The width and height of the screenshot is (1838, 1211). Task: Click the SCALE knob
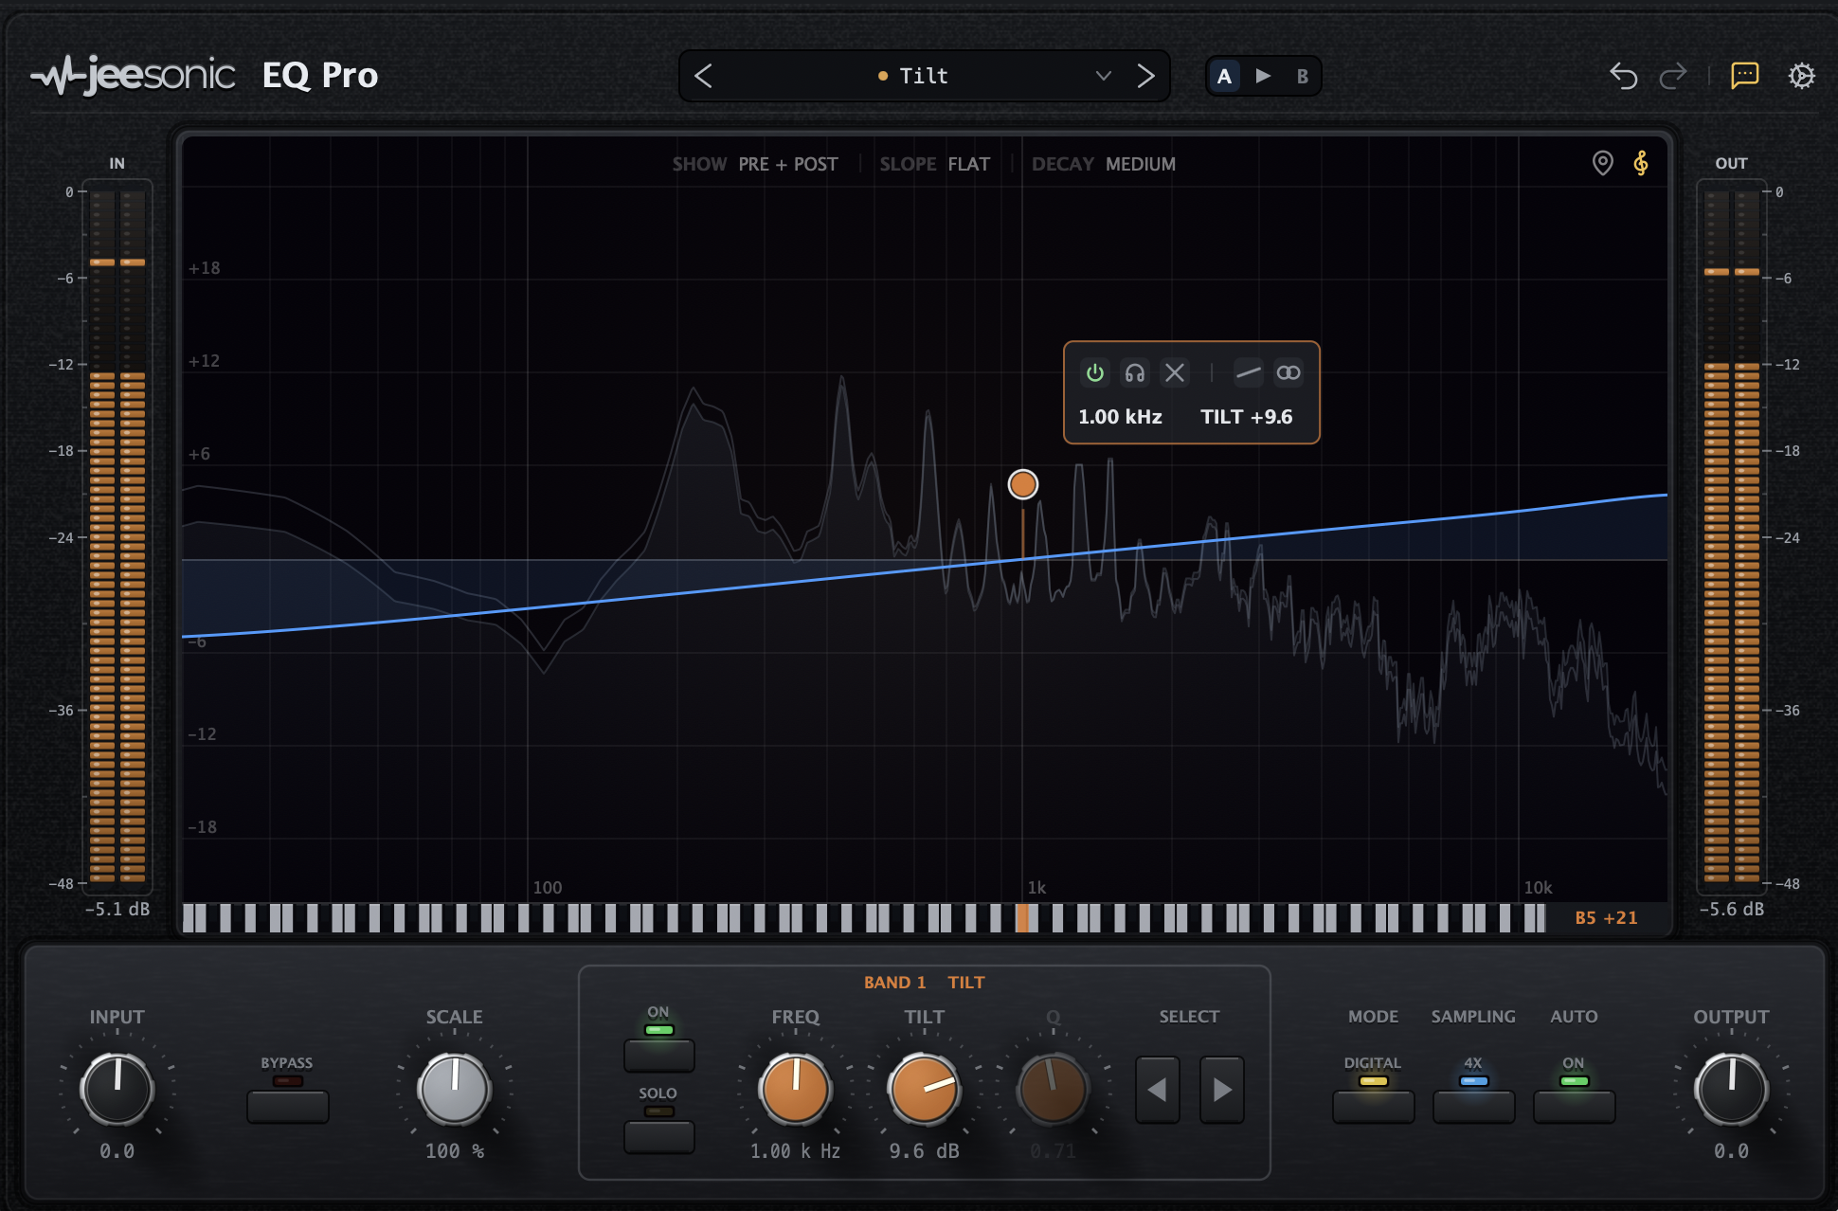(455, 1089)
